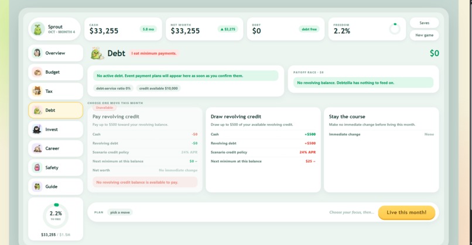Click the freedom progress ring in header

coord(395,29)
